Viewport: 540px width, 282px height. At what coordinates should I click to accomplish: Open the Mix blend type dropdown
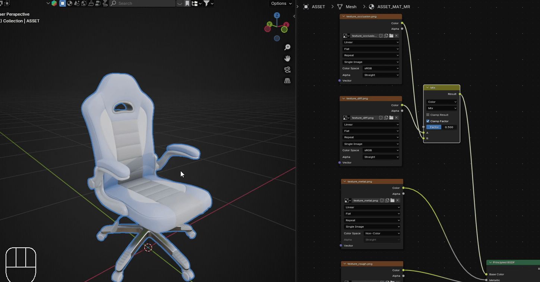[x=442, y=108]
